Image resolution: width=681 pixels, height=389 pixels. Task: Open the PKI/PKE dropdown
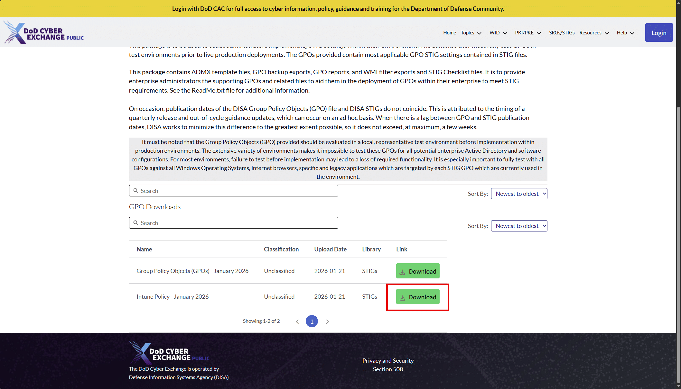[x=528, y=33]
